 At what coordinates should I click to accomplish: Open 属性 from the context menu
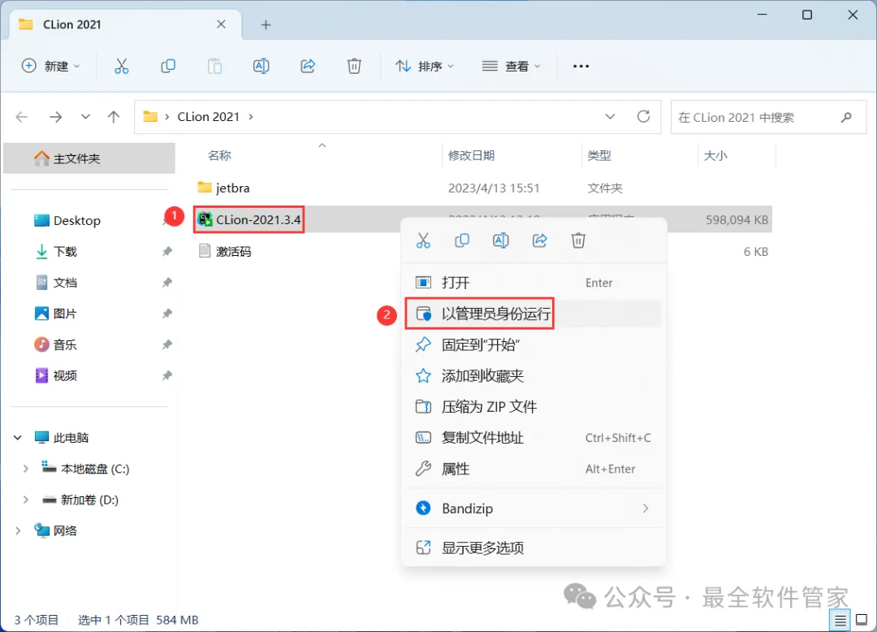tap(533, 469)
